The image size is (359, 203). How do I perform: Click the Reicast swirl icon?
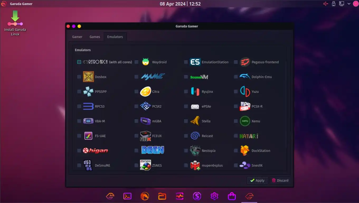[195, 136]
